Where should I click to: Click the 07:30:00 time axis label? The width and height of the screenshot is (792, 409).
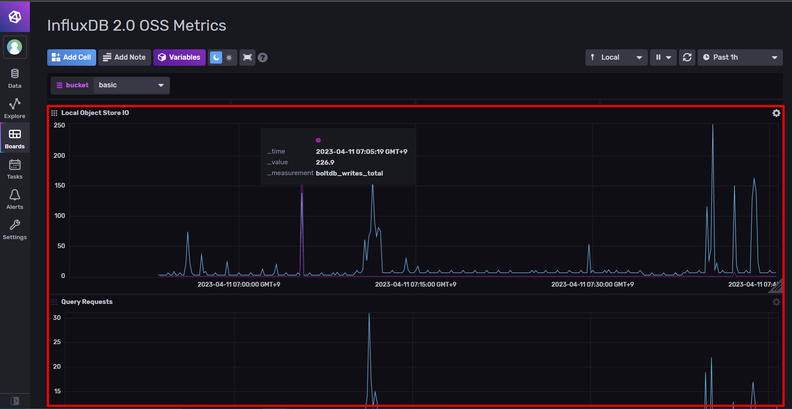click(x=592, y=284)
